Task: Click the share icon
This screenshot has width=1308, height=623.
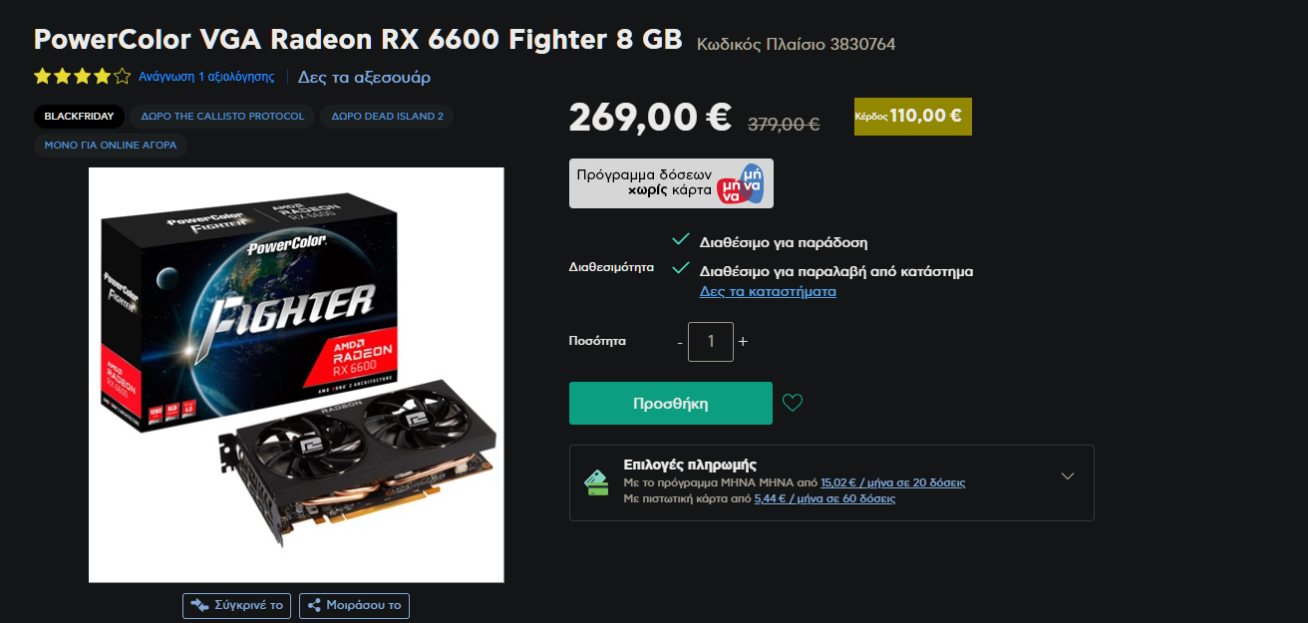Action: [314, 605]
